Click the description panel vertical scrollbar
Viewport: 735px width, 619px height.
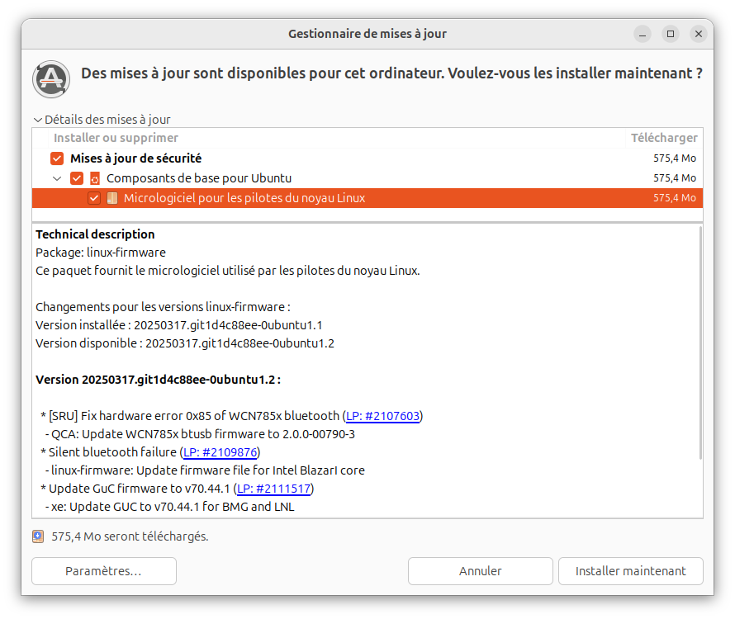pyautogui.click(x=700, y=343)
